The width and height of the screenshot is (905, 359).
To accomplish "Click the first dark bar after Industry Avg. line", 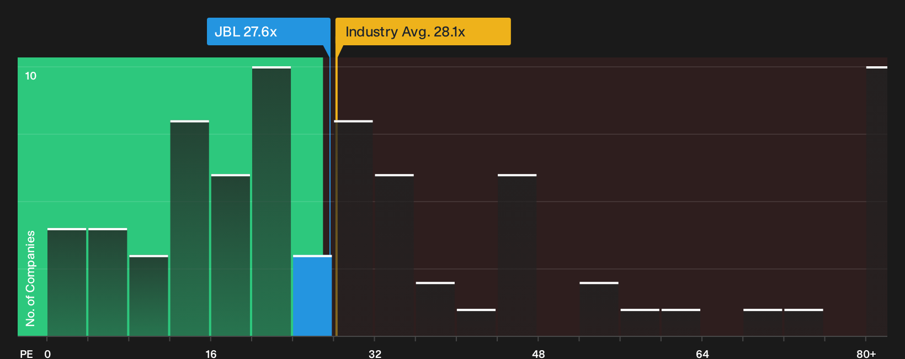I will click(354, 228).
